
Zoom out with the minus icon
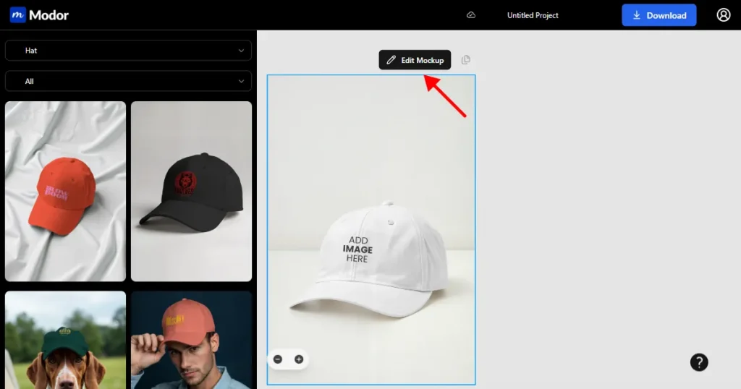tap(278, 359)
